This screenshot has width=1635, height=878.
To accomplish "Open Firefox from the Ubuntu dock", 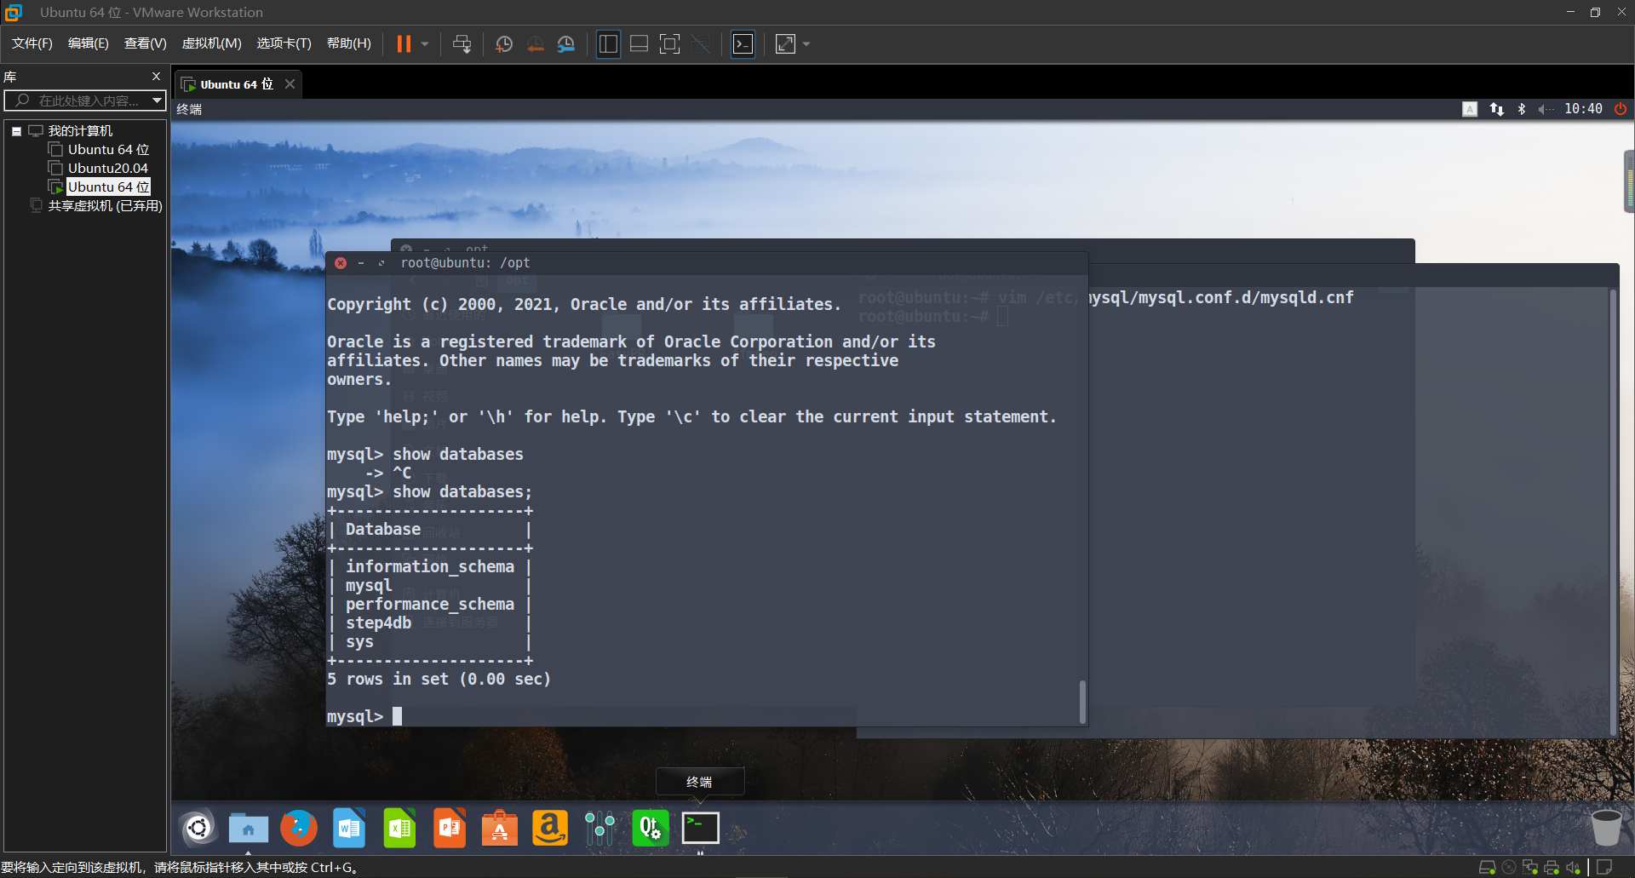I will [x=298, y=827].
